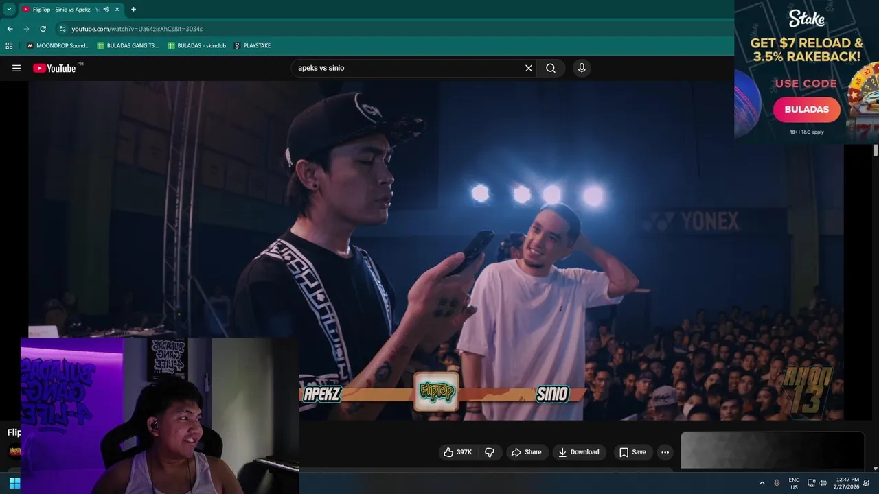Open the YouTube hamburger guide menu

16,68
